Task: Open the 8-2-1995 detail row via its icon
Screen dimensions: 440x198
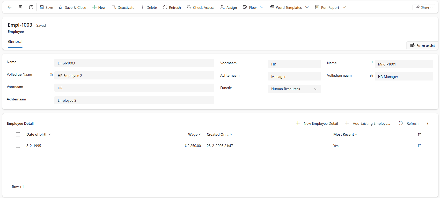Action: (x=420, y=146)
